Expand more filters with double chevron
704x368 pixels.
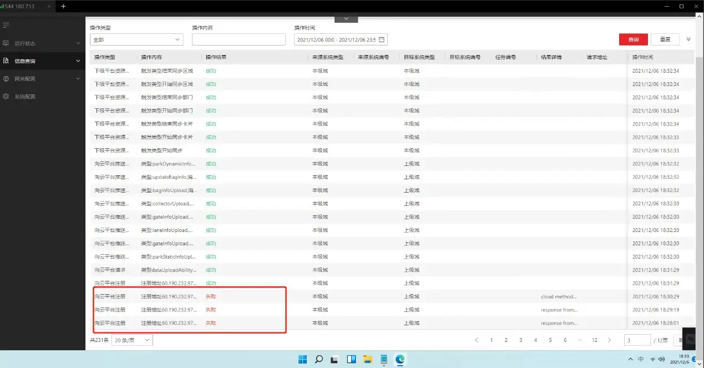pos(688,39)
